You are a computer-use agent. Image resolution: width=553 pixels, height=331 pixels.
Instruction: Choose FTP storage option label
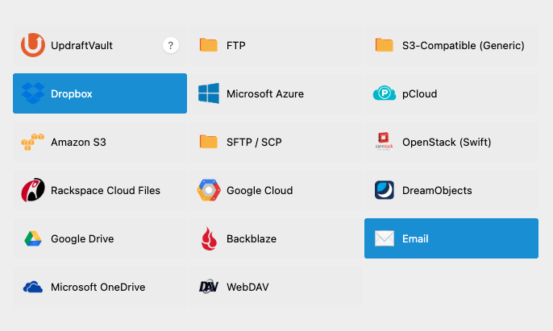(236, 45)
